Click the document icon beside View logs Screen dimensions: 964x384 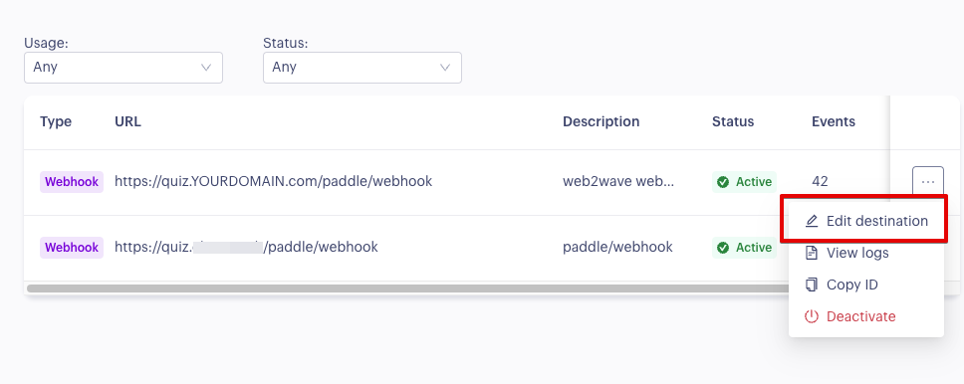[813, 253]
